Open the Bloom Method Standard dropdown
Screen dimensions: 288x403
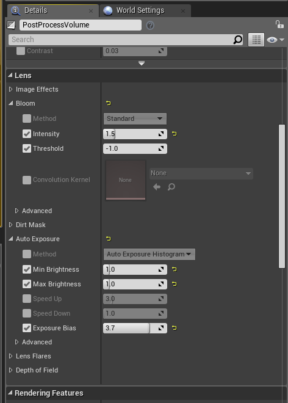[135, 118]
